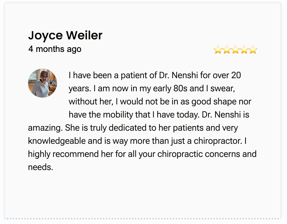Click the reviewer name Joyce Weiler
The image size is (287, 224).
[x=65, y=35]
